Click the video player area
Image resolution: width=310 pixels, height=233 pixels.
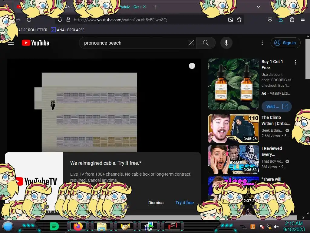[x=104, y=105]
